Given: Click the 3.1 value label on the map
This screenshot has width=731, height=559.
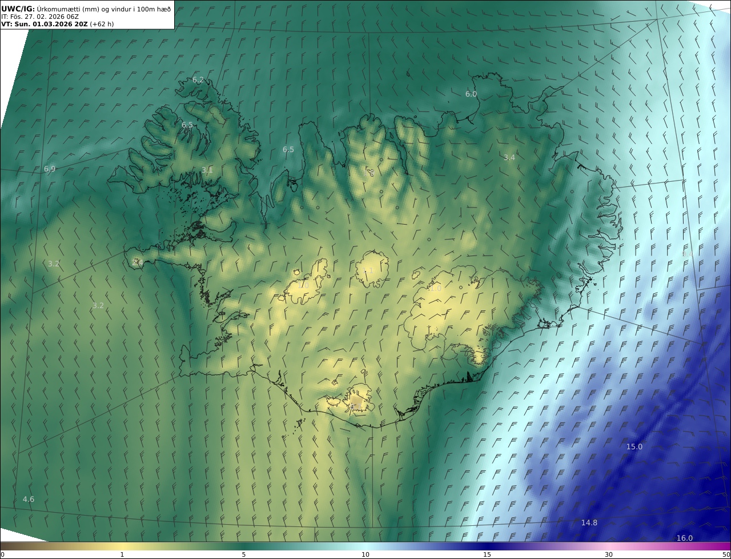Looking at the screenshot, I should pos(207,170).
